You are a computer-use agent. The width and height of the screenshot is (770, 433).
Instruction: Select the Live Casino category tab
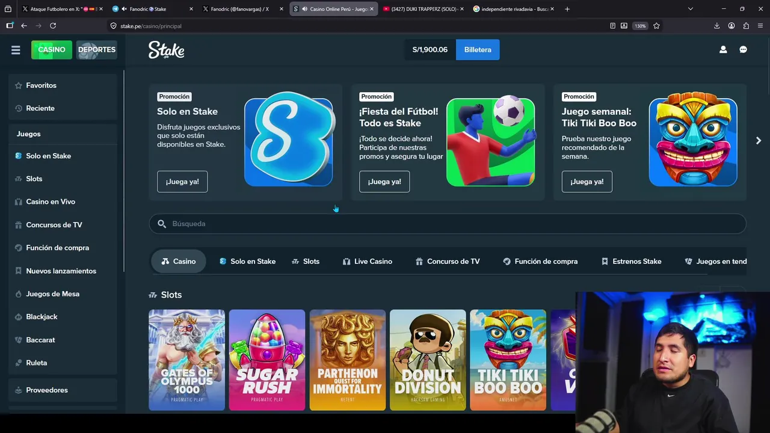pyautogui.click(x=368, y=262)
